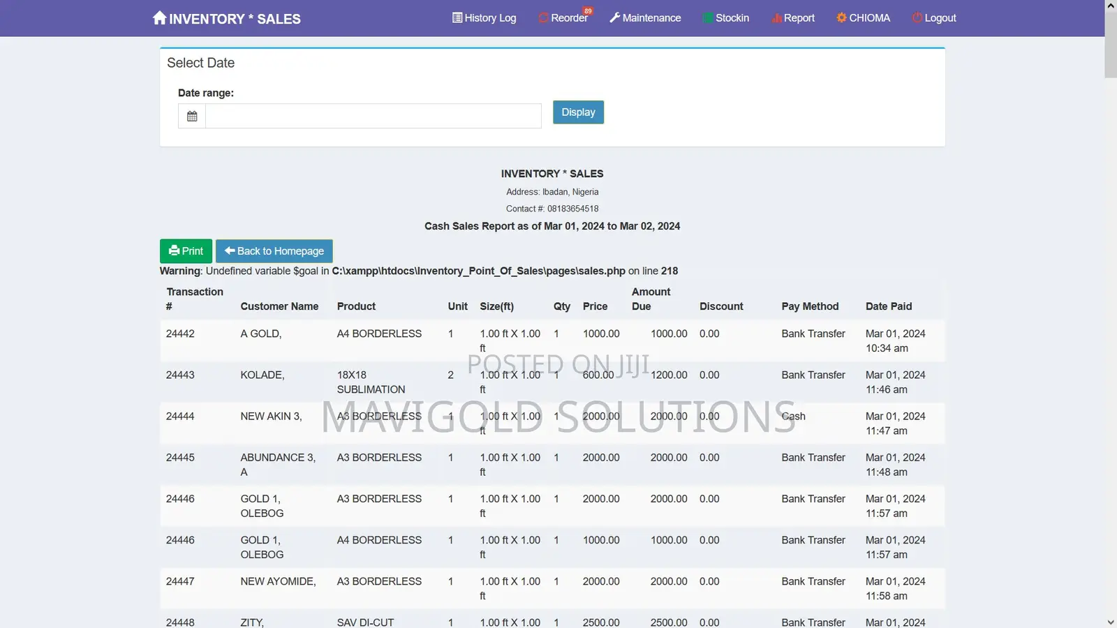Click product SAV DI-CUT
Viewport: 1117px width, 628px height.
365,622
